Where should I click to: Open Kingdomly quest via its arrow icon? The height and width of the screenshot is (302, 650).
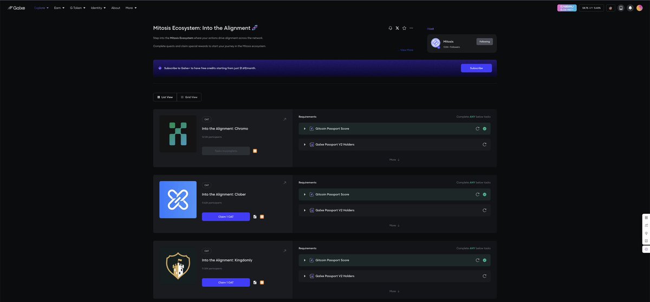coord(284,251)
